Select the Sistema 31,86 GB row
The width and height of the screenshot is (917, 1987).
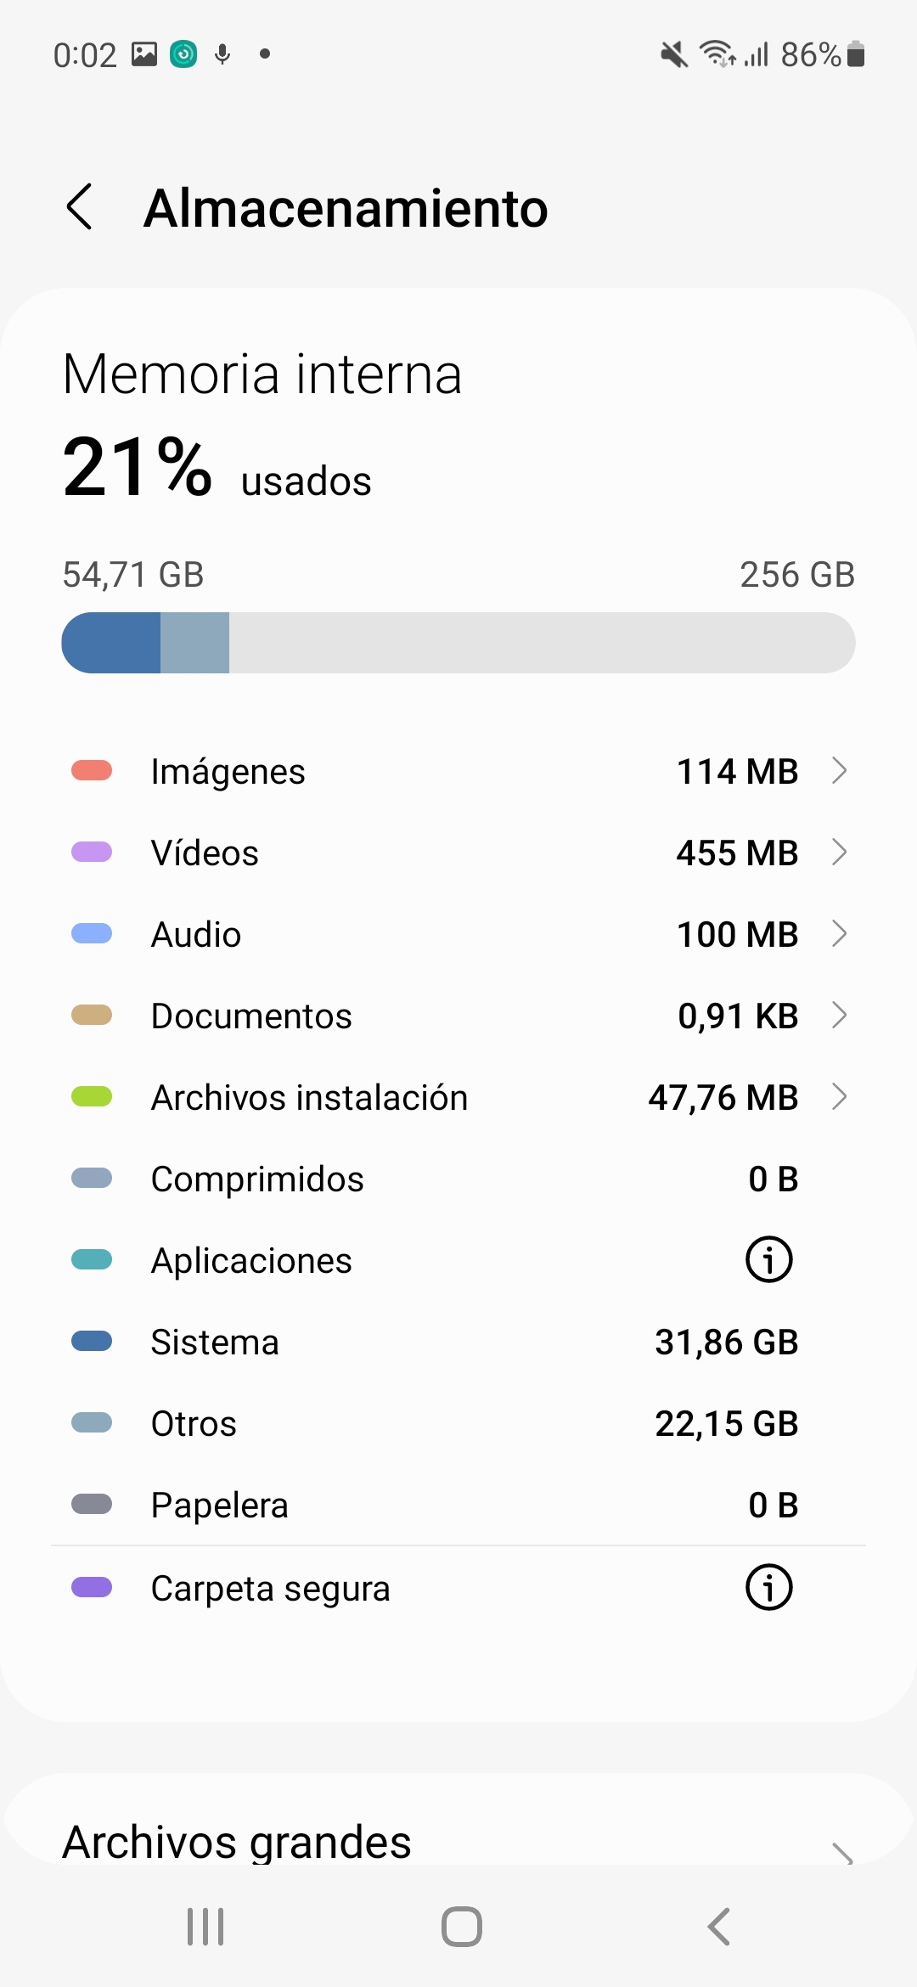click(458, 1342)
